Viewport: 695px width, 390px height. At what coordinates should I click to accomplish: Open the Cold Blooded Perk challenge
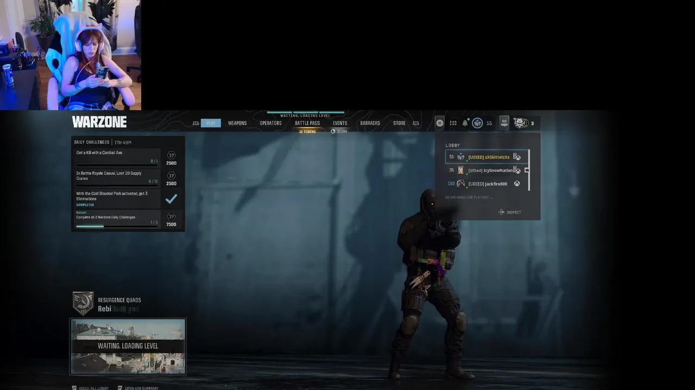coord(117,199)
